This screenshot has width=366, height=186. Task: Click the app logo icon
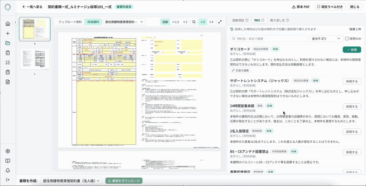(8, 8)
